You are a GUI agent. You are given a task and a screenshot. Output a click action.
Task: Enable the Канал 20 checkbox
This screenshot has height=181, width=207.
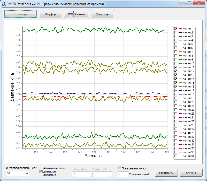[176, 102]
